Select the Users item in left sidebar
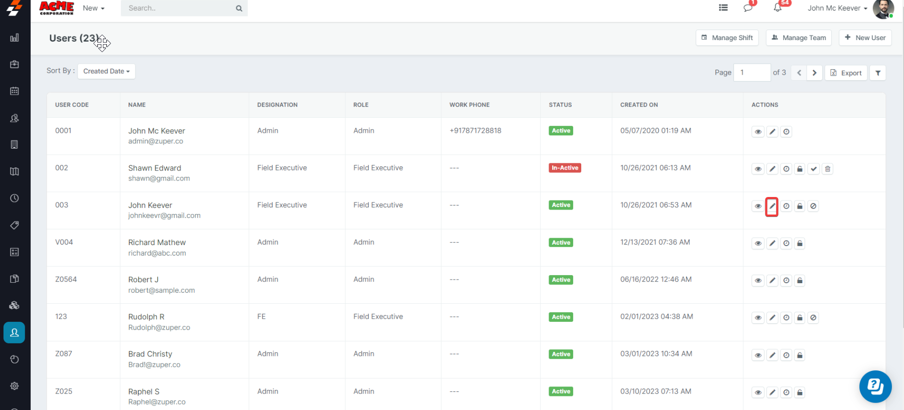904x410 pixels. point(15,333)
